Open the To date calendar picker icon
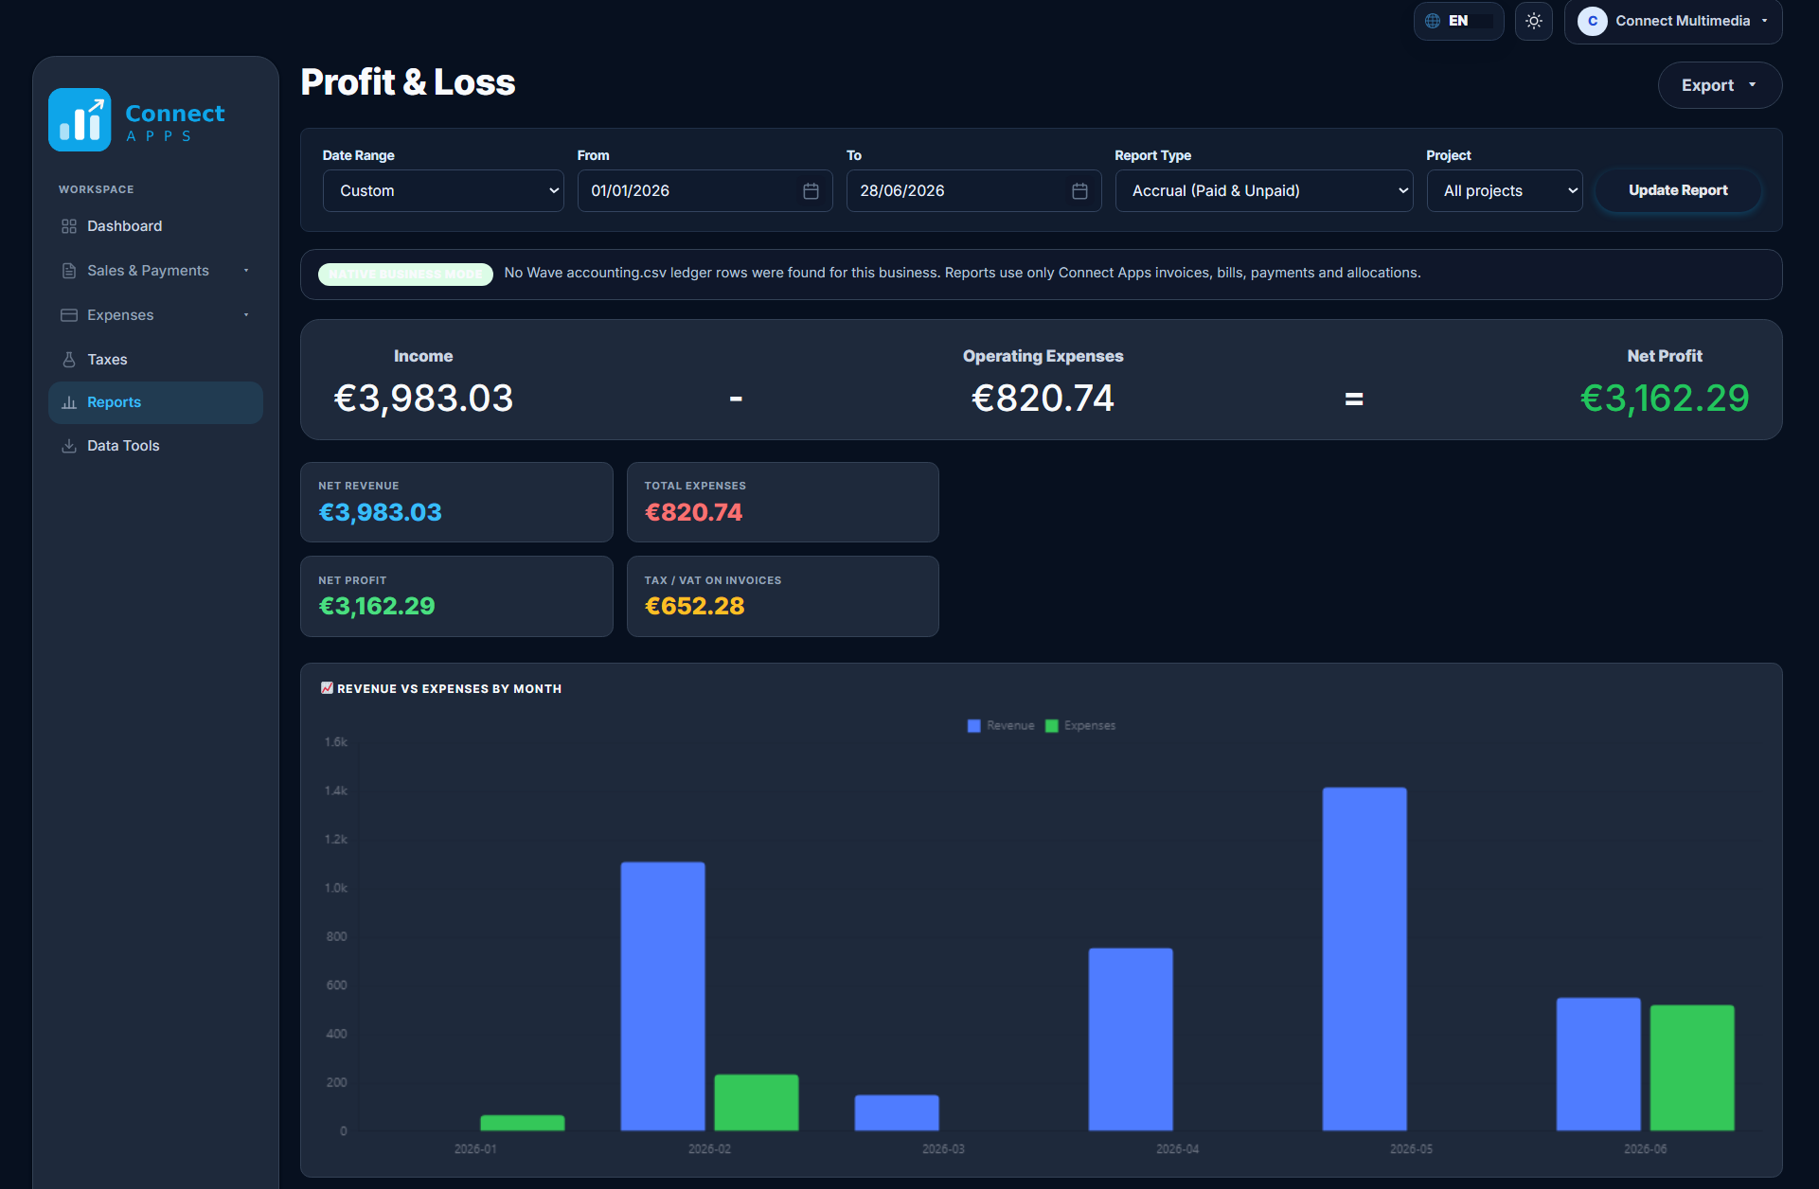The image size is (1819, 1189). click(1079, 191)
